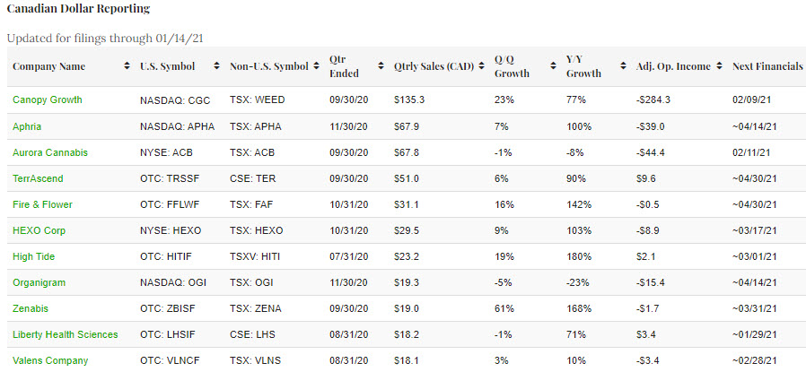
Task: Open the Aphria link
Action: [27, 126]
